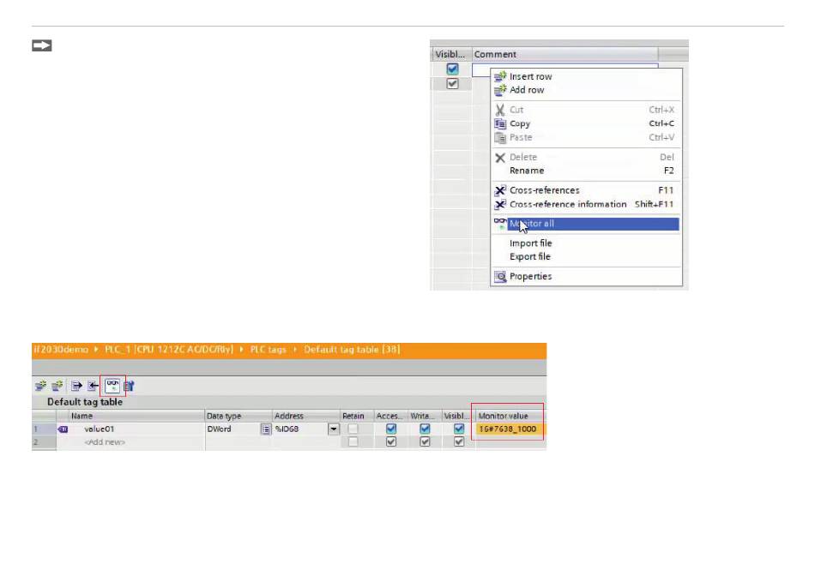Select Monitor all from context menu
This screenshot has width=815, height=570.
(532, 224)
